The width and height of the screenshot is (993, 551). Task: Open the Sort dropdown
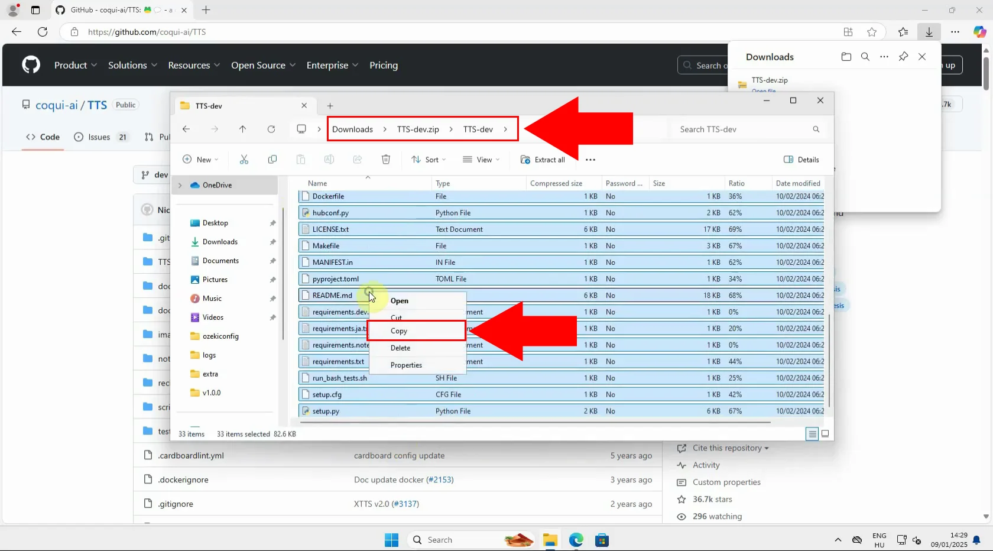[429, 160]
